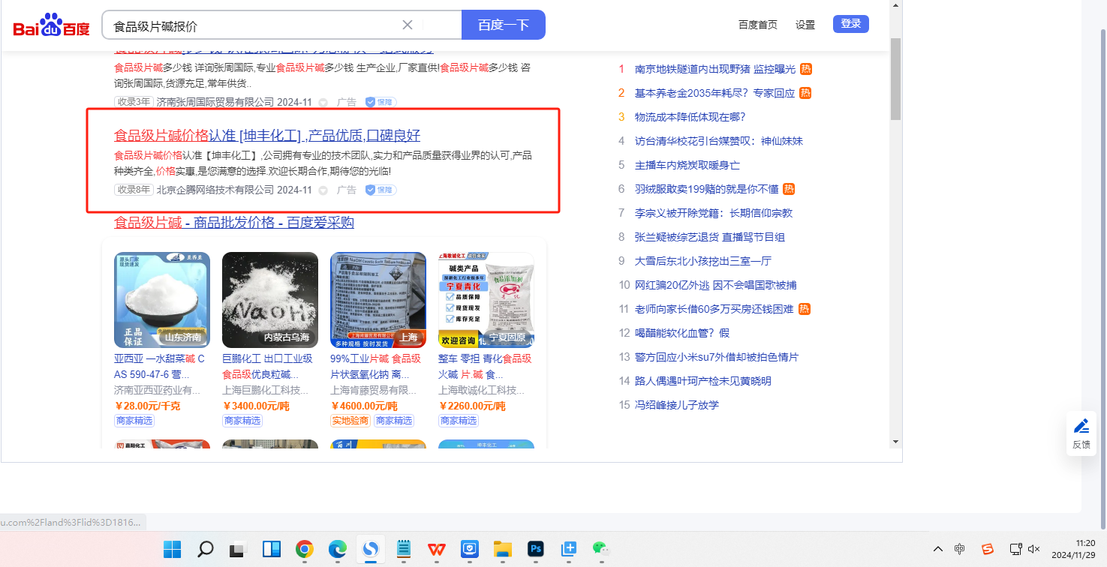Open the blue shield monitor app on taskbar

(469, 549)
